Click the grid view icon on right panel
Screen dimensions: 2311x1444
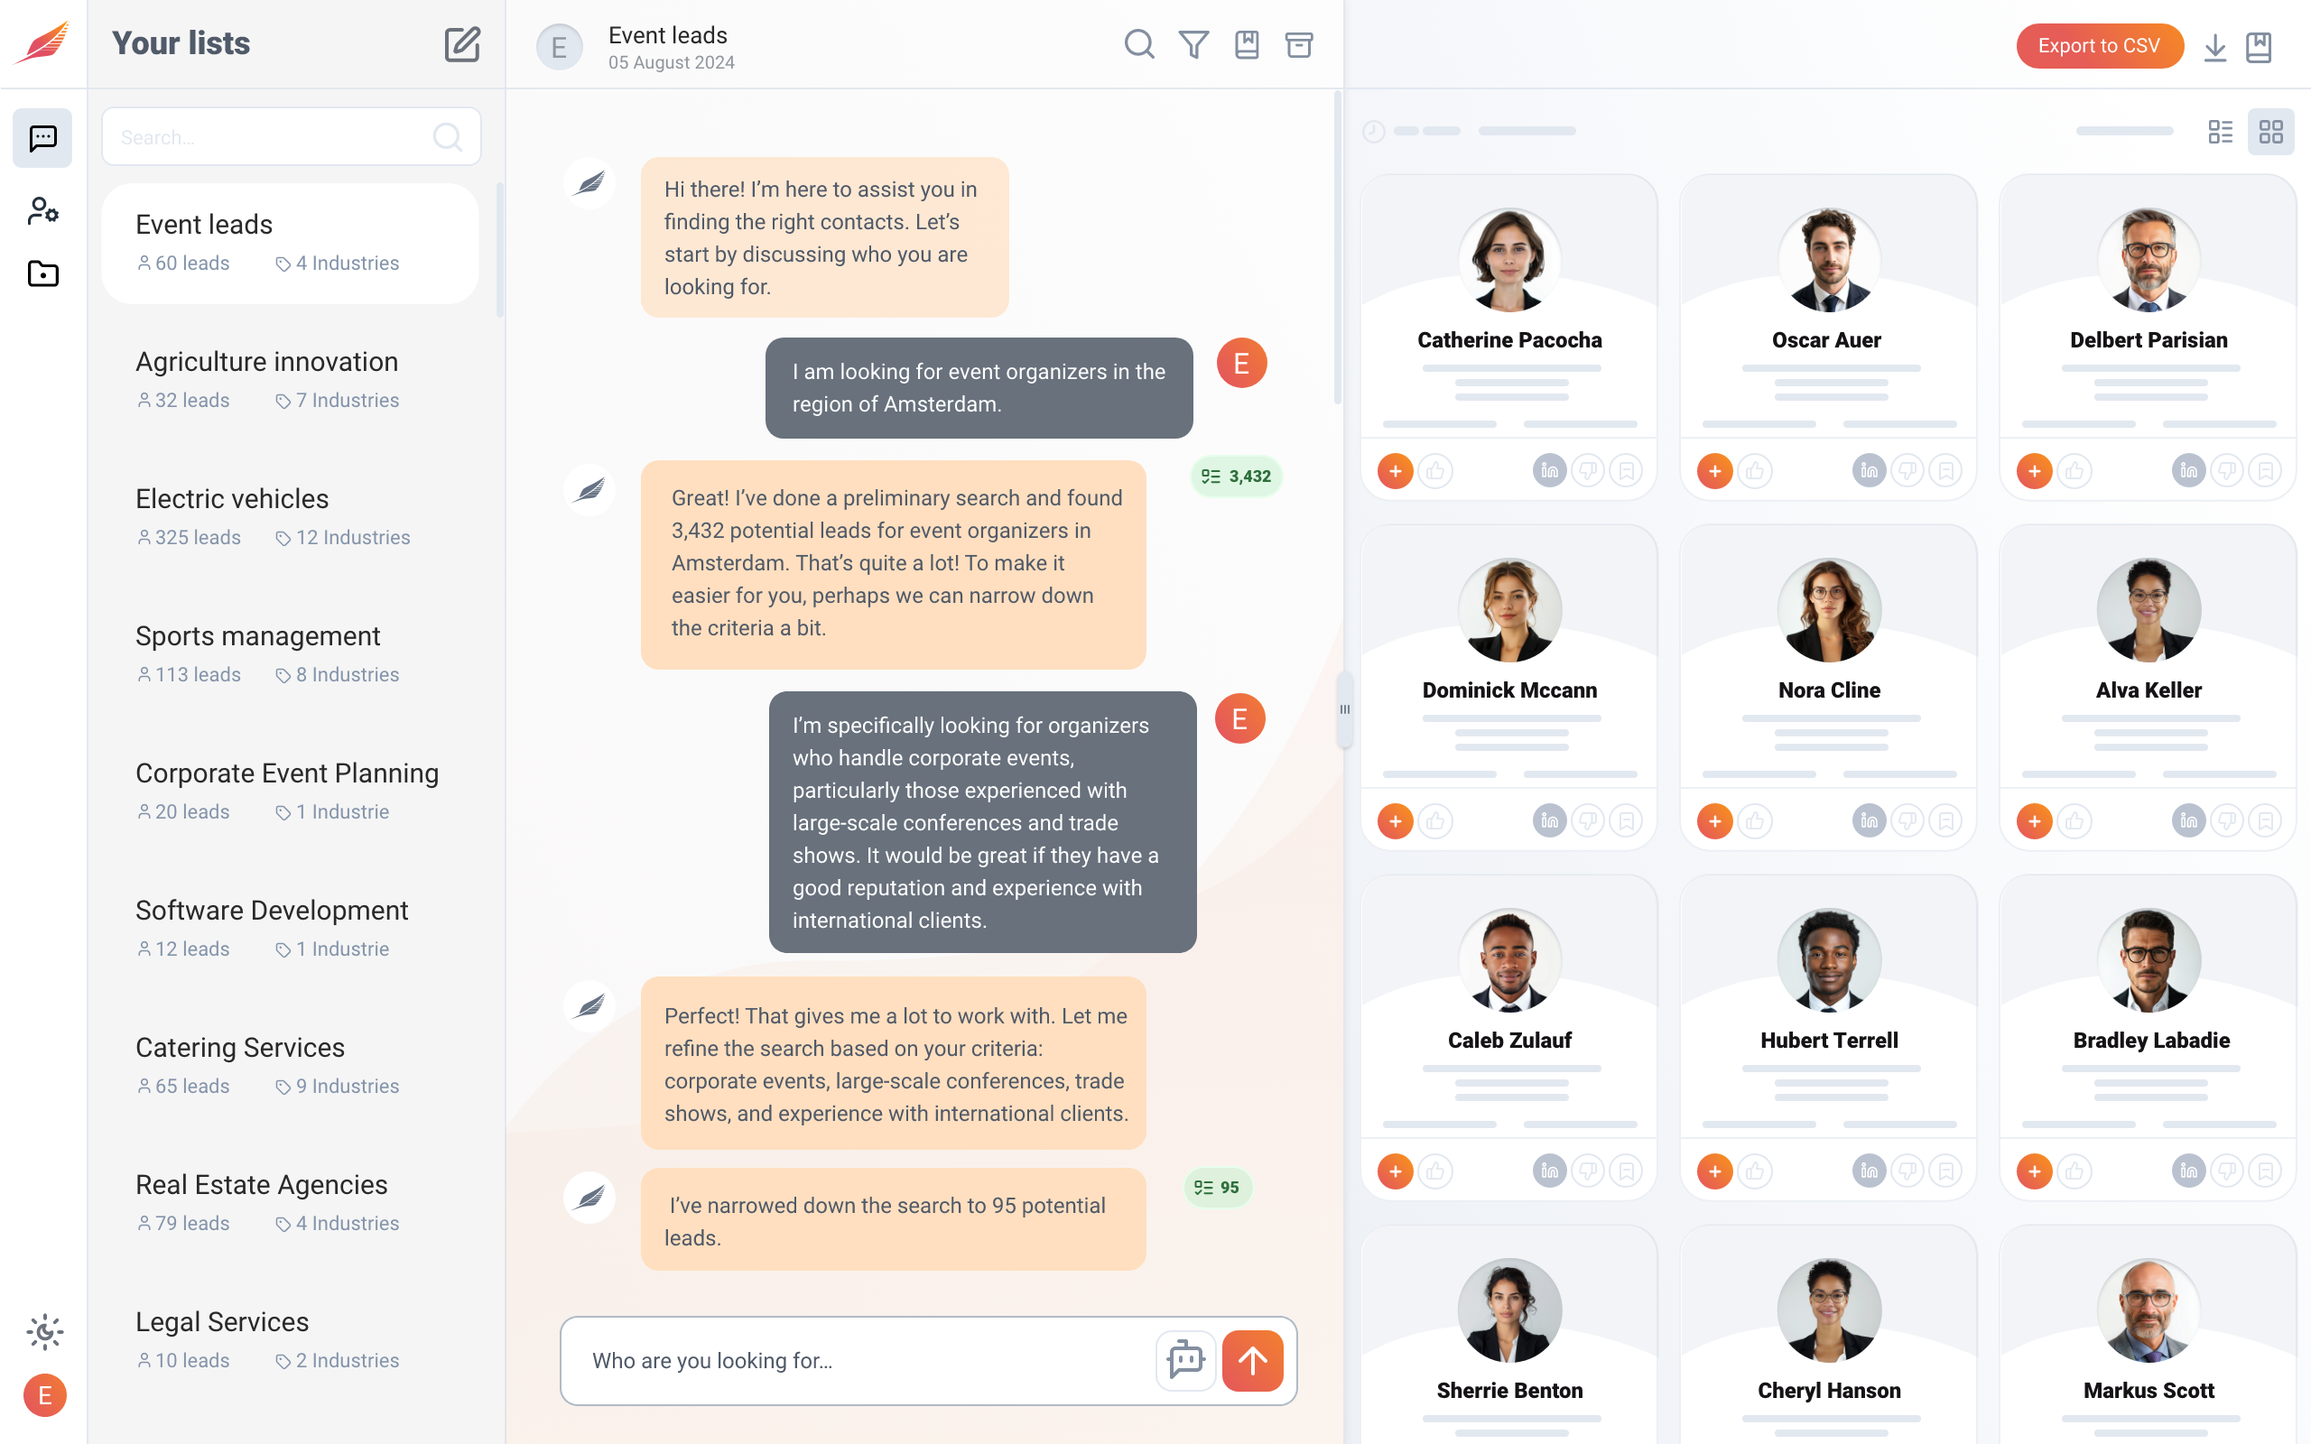[2271, 130]
